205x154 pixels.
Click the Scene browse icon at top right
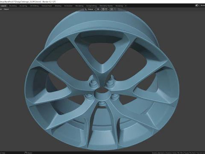coord(197,6)
